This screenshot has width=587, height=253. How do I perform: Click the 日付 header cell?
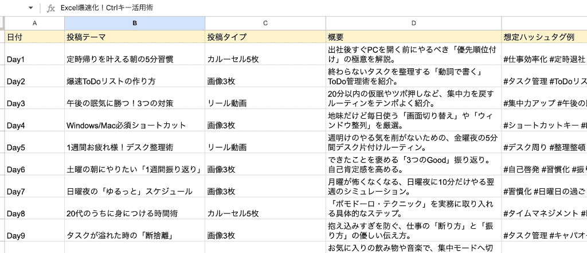pyautogui.click(x=34, y=37)
